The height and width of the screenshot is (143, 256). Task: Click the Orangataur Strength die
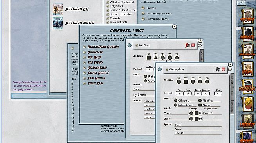(200, 82)
